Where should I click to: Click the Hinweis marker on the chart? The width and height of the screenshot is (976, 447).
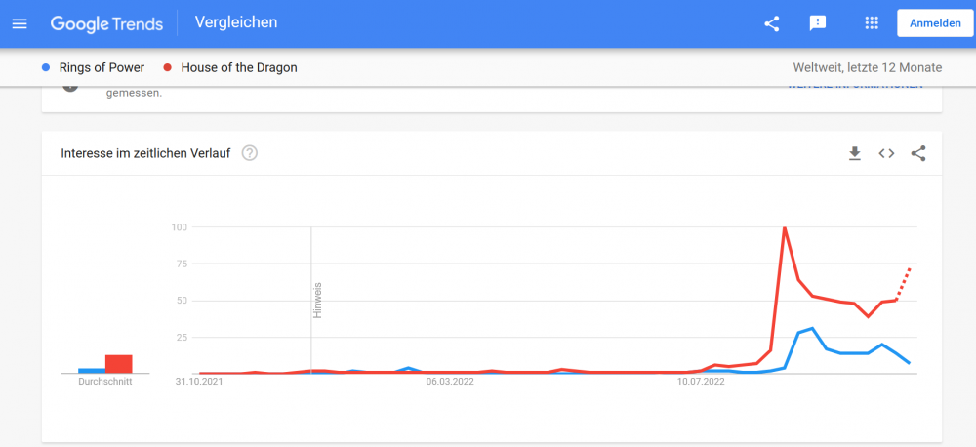tap(317, 300)
